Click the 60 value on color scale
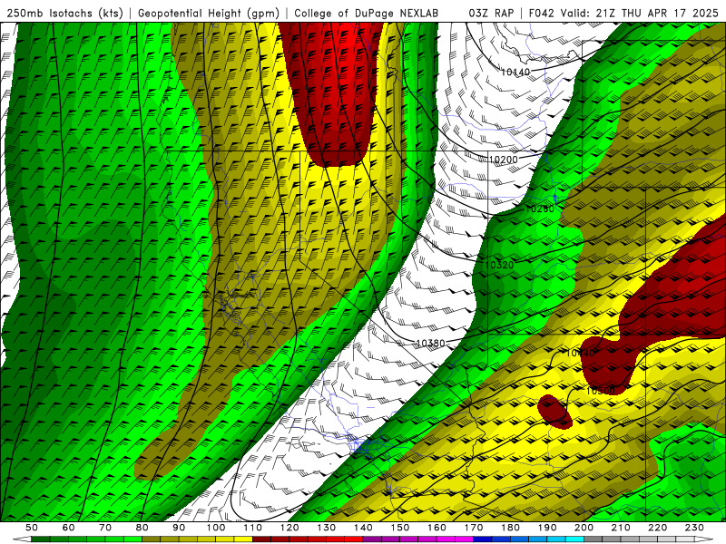 click(x=68, y=528)
